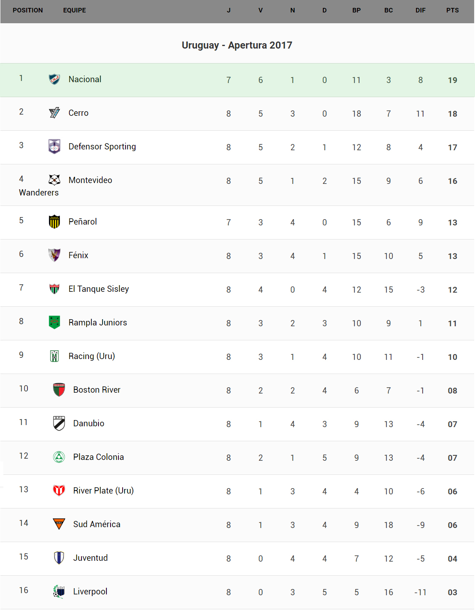Click the Uruguay - Apertura 2017 title
Viewport: 475px width, 611px height.
coord(237,45)
